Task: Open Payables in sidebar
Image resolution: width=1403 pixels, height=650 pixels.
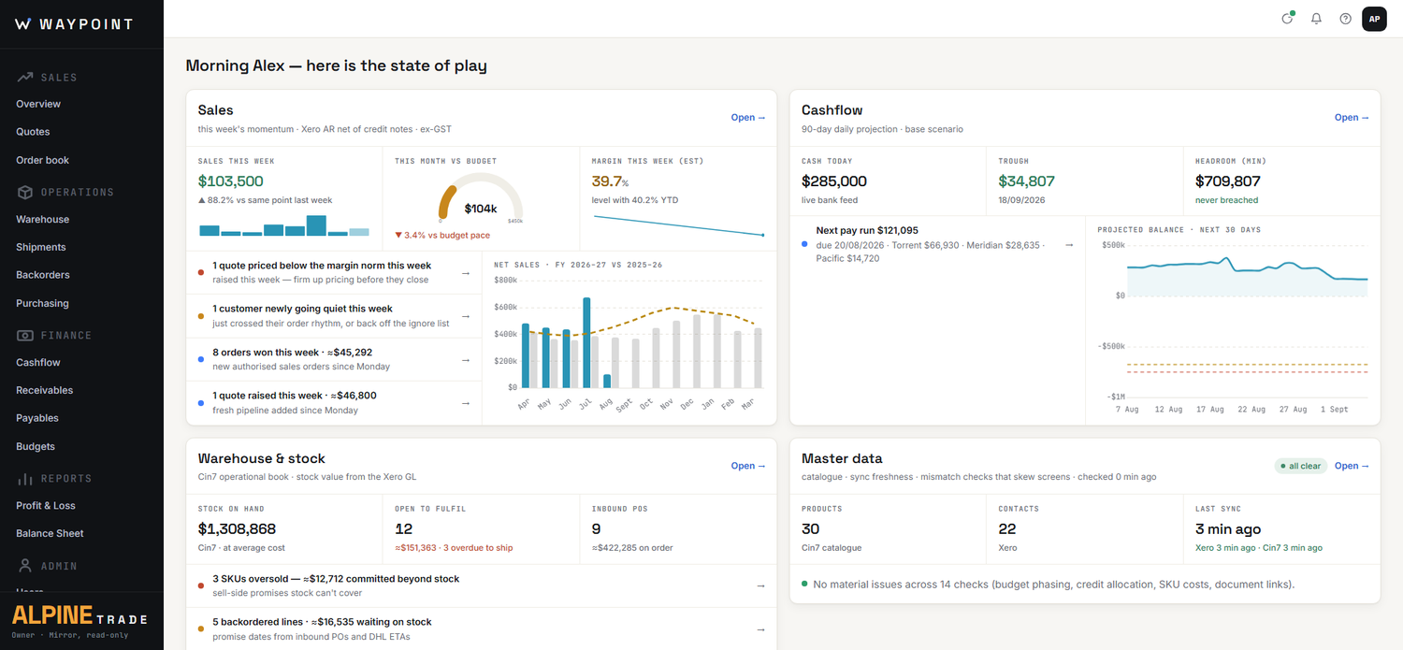Action: tap(37, 418)
